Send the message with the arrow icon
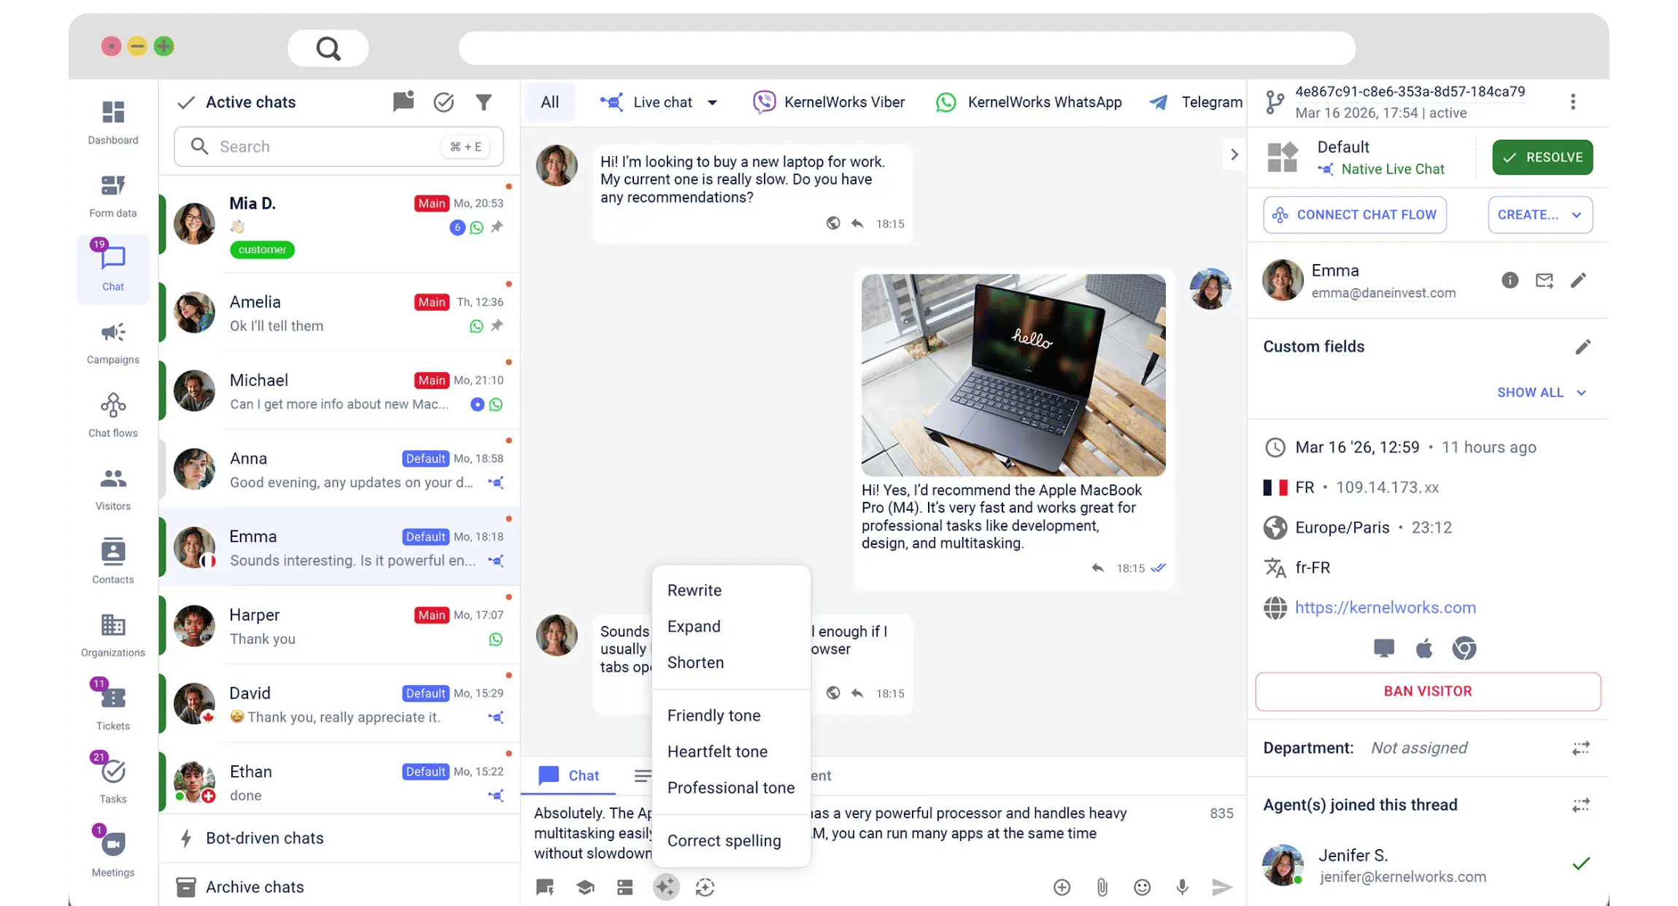This screenshot has height=906, width=1678. coord(1222,887)
